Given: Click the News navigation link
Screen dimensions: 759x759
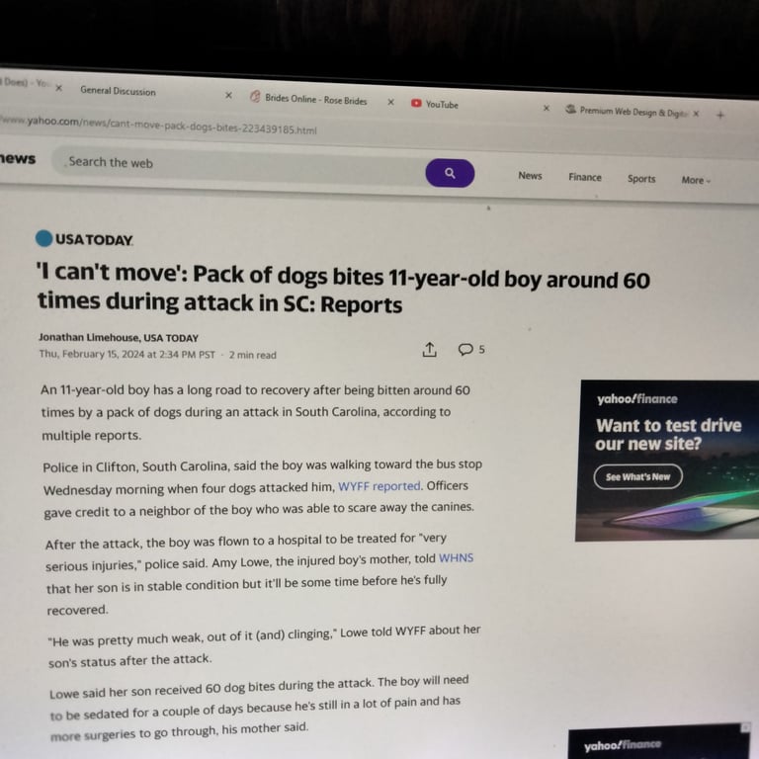Looking at the screenshot, I should click(530, 176).
